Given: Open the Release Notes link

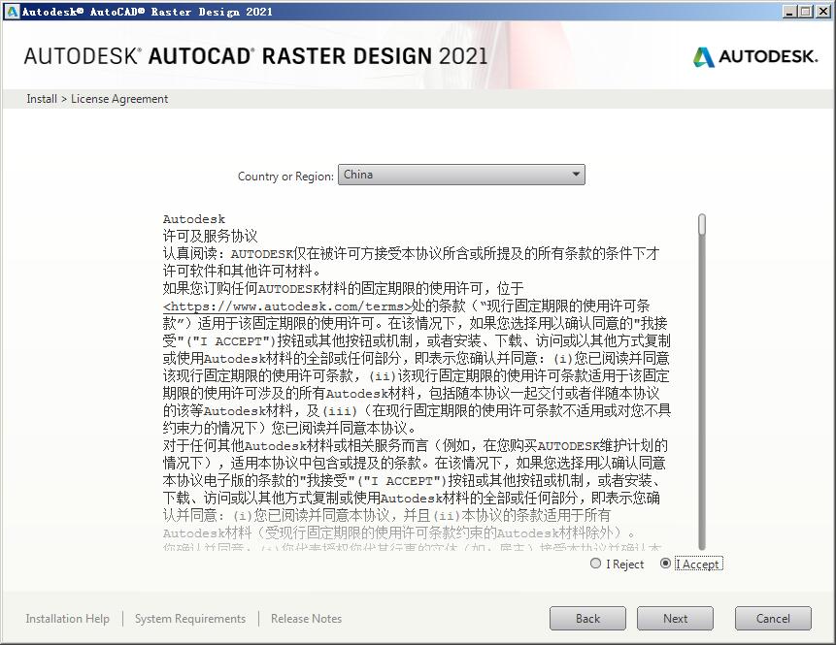Looking at the screenshot, I should point(306,619).
